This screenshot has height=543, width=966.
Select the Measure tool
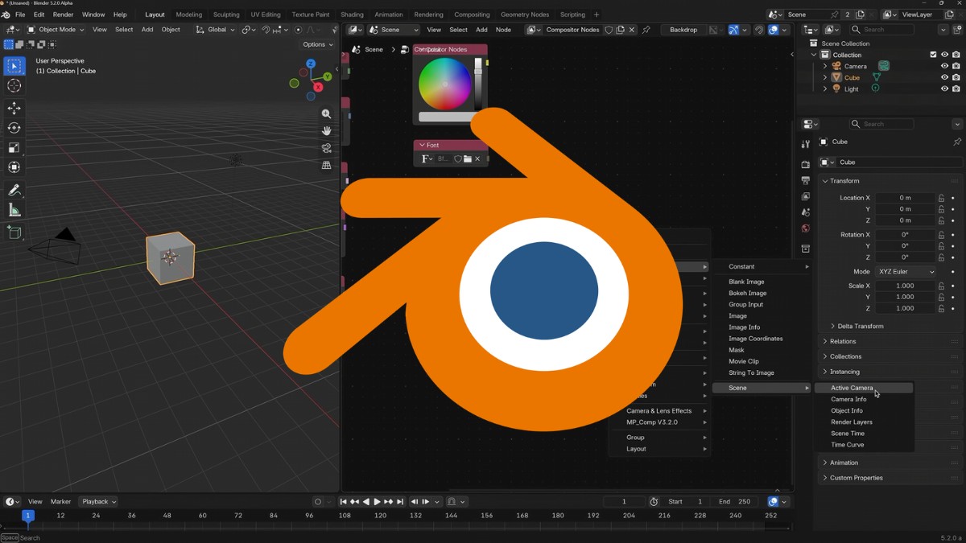pos(14,210)
